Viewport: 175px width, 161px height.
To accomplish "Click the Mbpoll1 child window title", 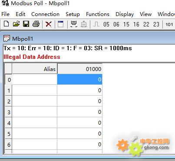I will 23,39.
